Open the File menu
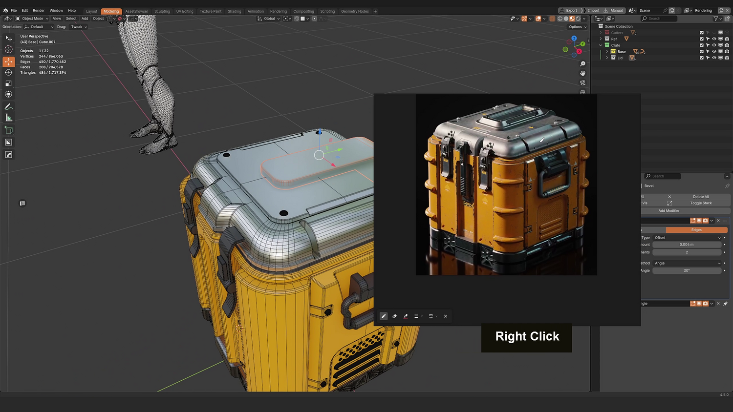Screen dimensions: 733x412 [14, 10]
